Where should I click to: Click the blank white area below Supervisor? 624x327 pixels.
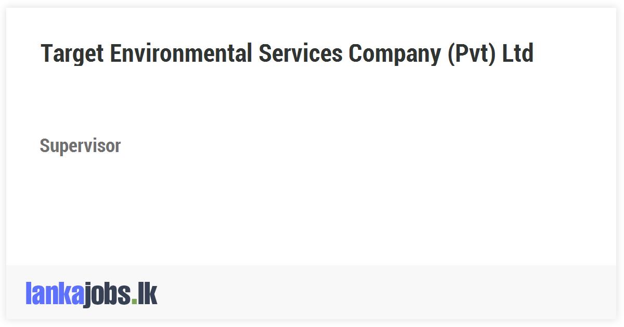pos(312,213)
